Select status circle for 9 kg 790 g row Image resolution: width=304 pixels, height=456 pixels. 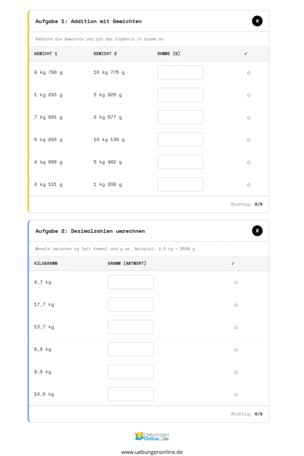(248, 73)
